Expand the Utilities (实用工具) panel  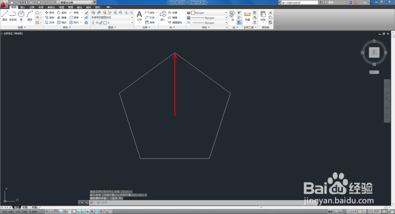click(x=250, y=28)
